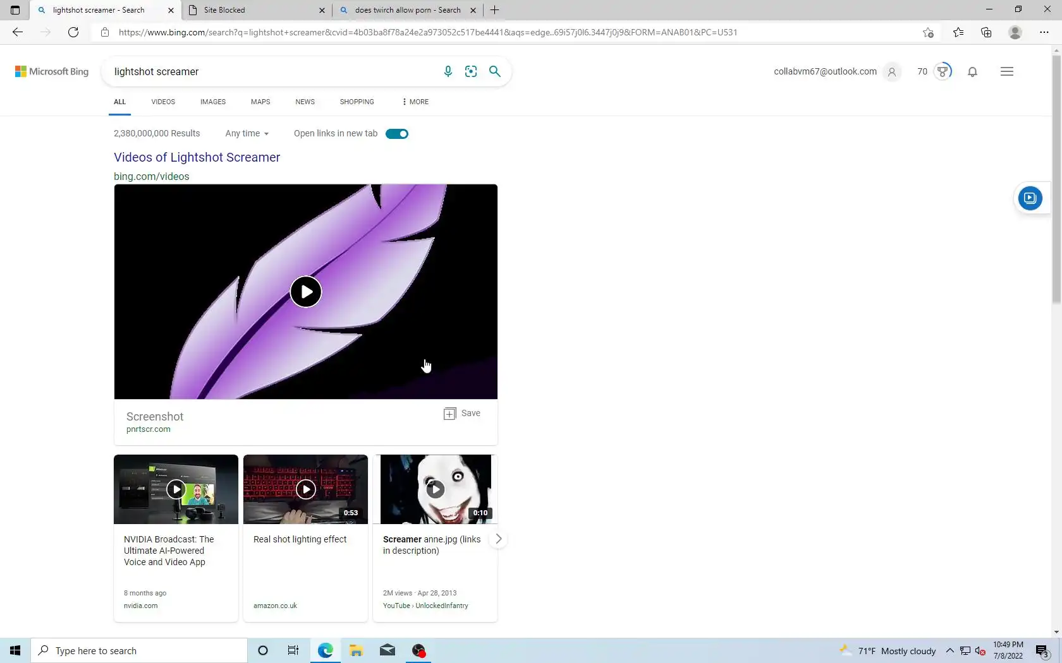Go back to the previous page

(18, 32)
